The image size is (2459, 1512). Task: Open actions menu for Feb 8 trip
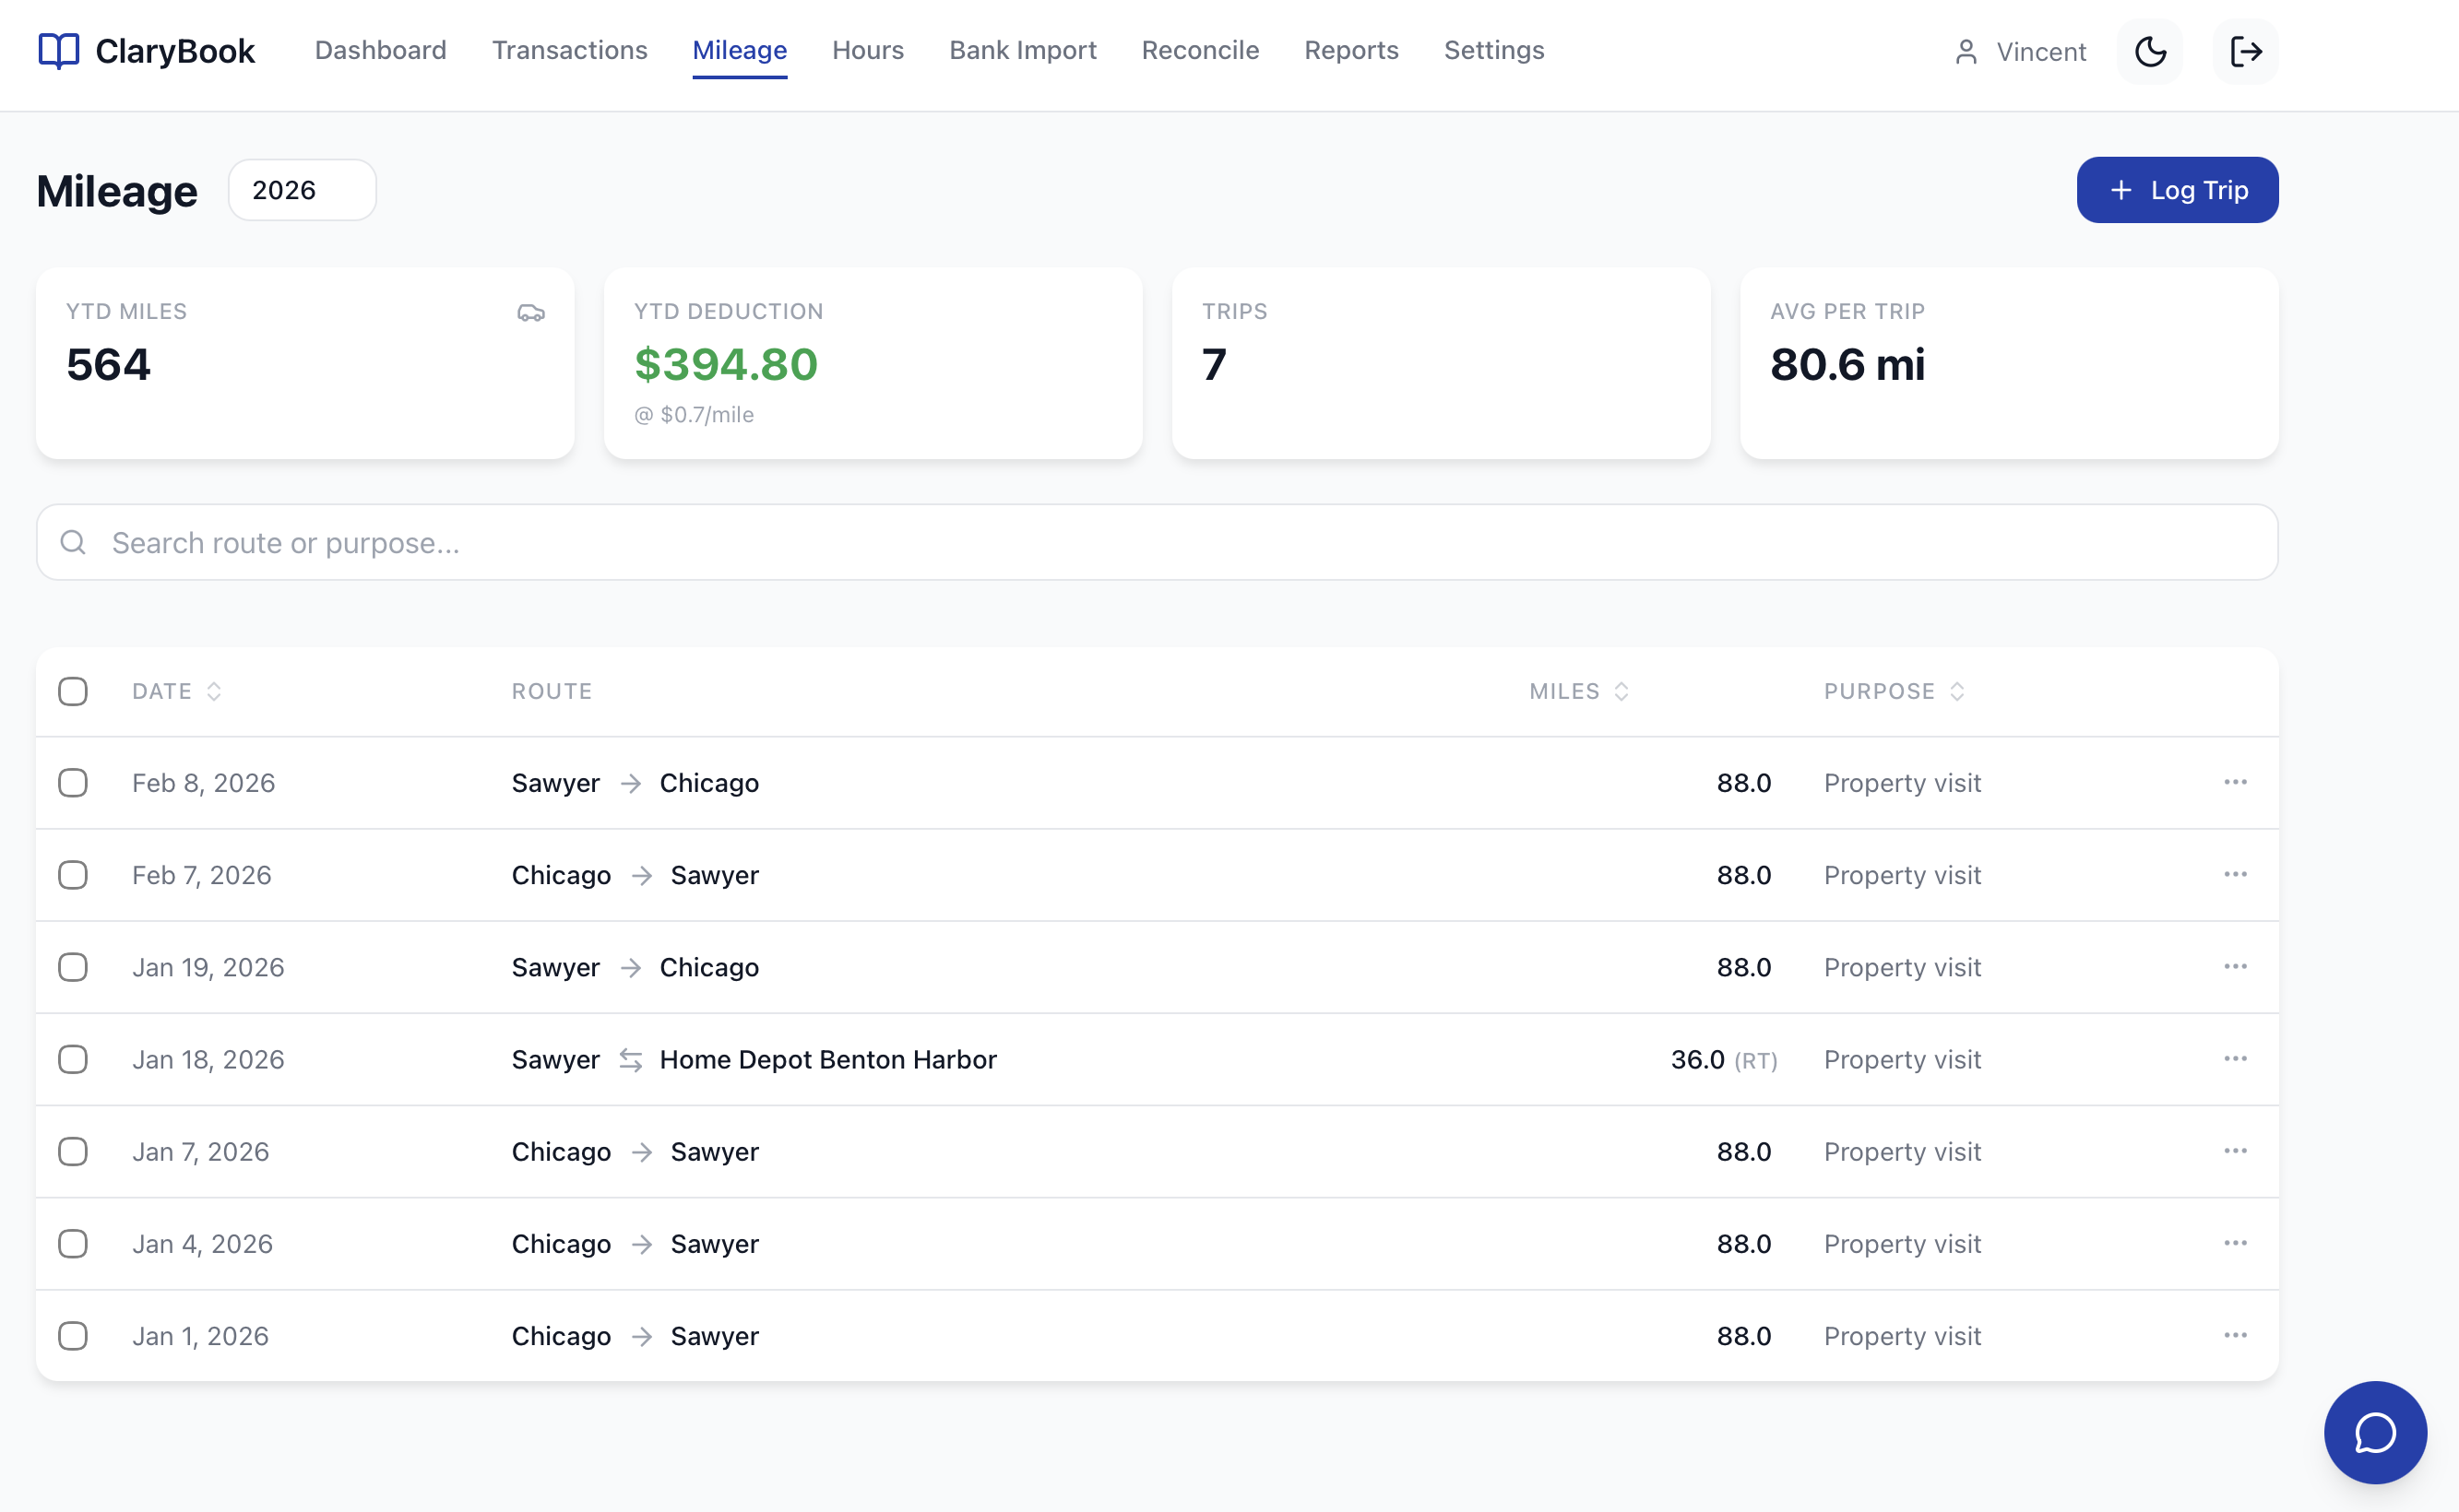pyautogui.click(x=2235, y=782)
